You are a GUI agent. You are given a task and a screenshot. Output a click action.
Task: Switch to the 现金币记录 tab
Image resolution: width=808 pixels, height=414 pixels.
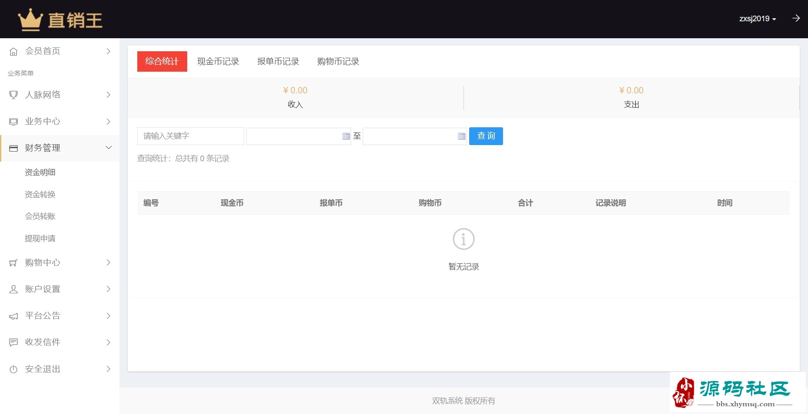(x=218, y=62)
